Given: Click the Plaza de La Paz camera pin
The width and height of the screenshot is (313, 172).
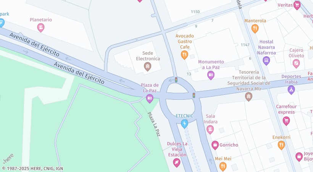Looking at the screenshot, I should point(150,99).
